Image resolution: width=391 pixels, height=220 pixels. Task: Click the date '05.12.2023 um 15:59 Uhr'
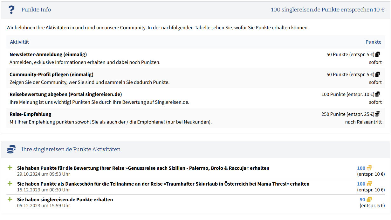coord(44,206)
